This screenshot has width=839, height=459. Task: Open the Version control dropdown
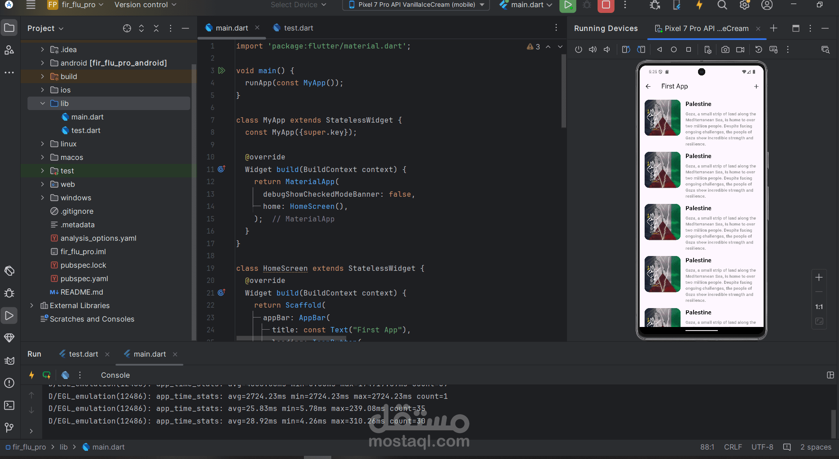coord(145,5)
